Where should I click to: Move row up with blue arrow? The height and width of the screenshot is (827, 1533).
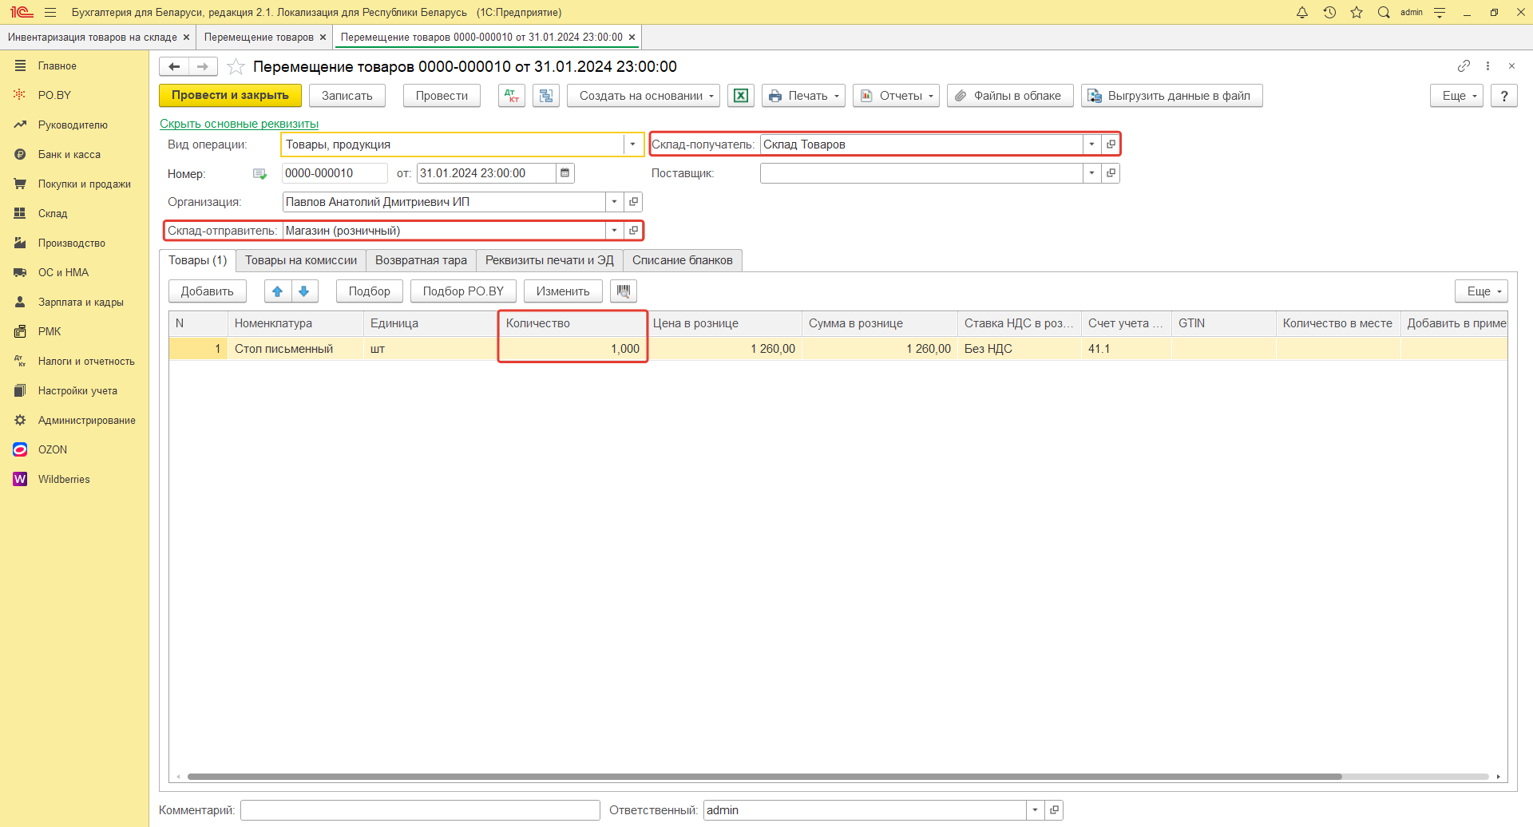(x=278, y=291)
